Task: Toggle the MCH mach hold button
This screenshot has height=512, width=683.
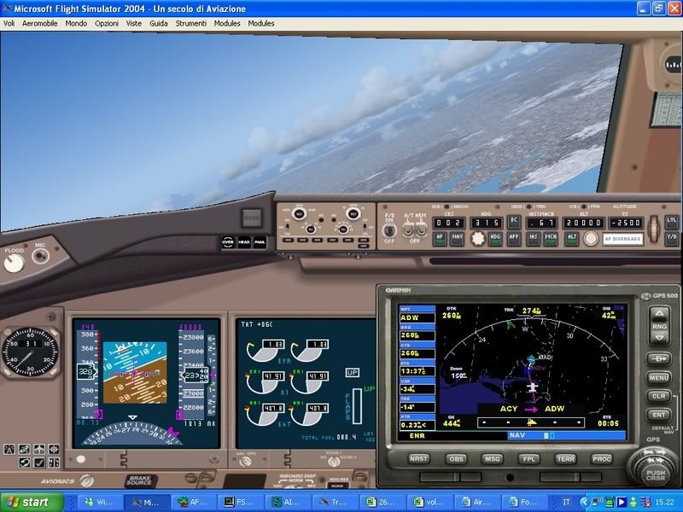Action: 550,238
